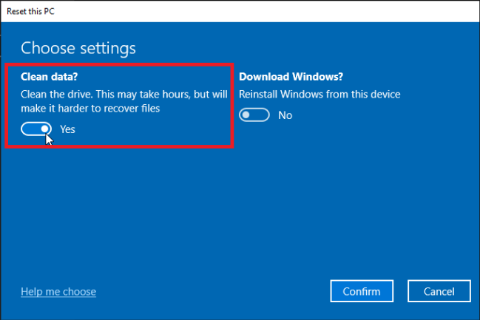Open the Help me choose link

point(58,291)
